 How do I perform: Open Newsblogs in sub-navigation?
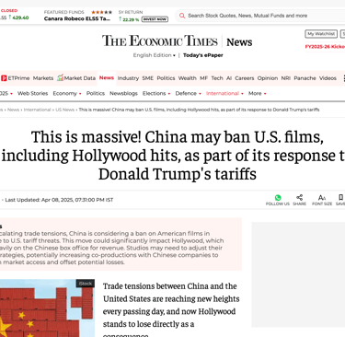[123, 93]
